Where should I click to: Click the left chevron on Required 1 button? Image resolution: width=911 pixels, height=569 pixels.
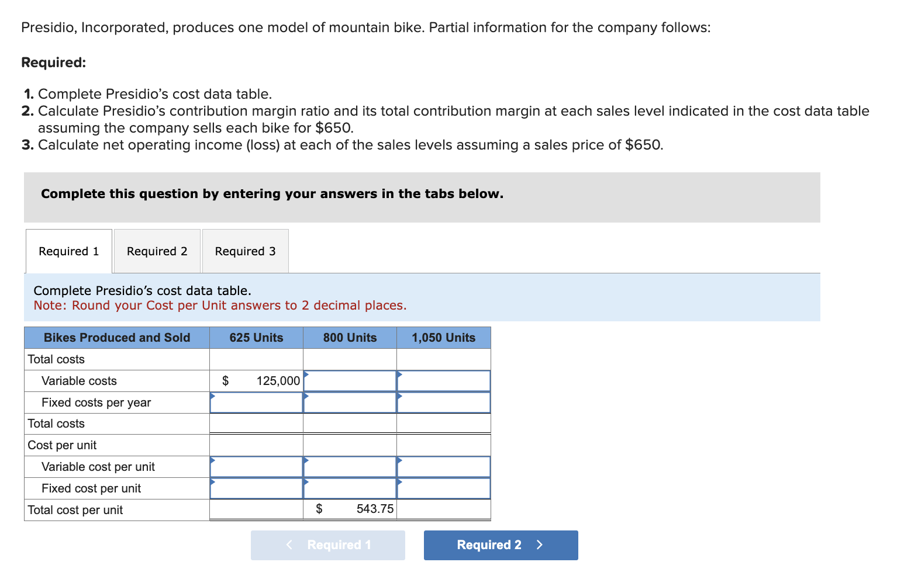(289, 544)
